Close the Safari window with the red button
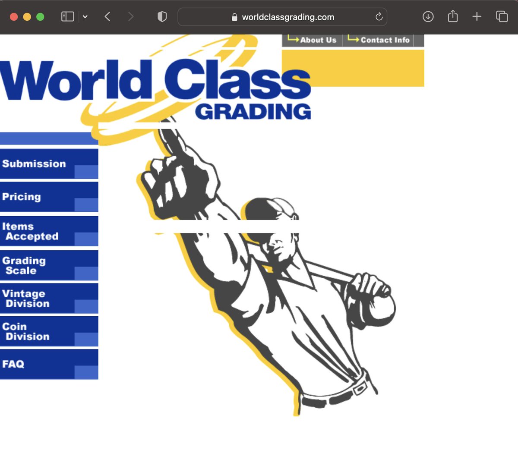 [14, 17]
